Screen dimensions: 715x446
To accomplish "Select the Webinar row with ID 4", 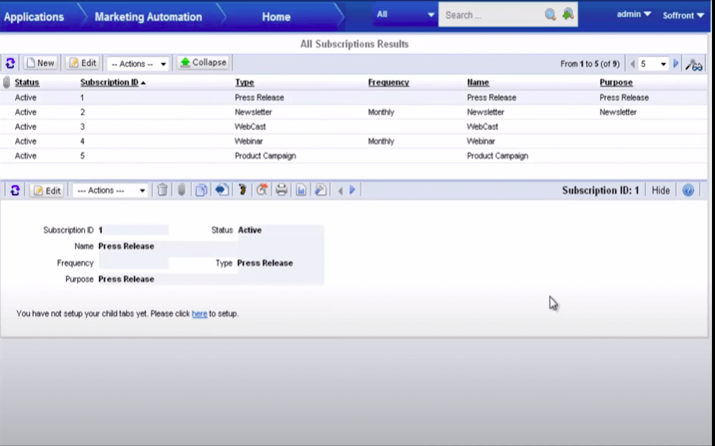I will pos(354,141).
